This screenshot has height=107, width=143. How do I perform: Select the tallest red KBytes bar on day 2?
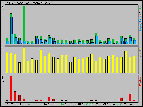point(11,89)
